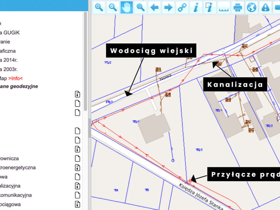Click the warning triangle icon
The height and width of the screenshot is (210, 280).
pos(265,7)
